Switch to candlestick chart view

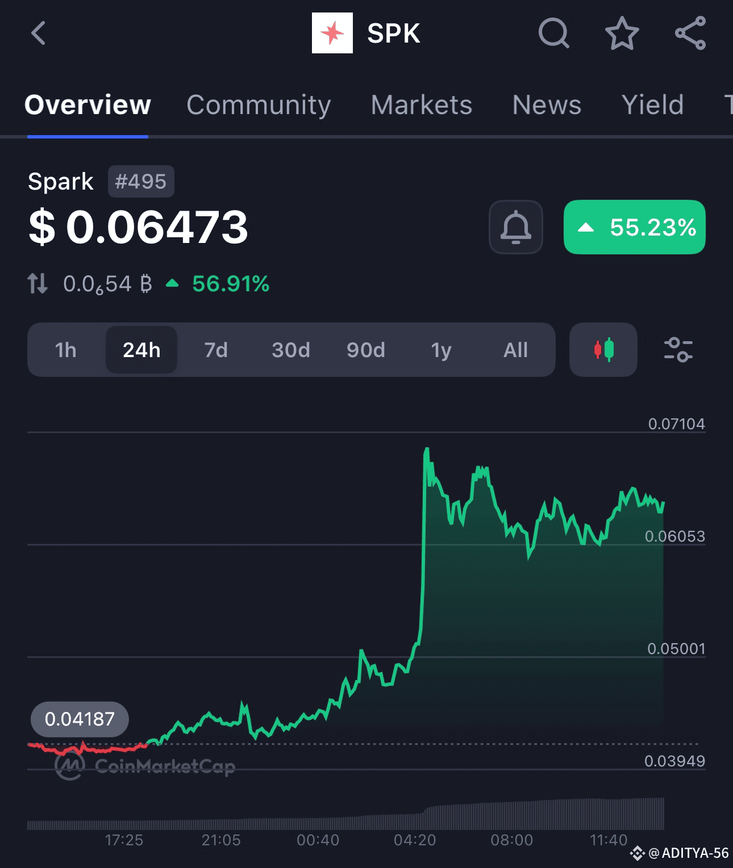603,350
